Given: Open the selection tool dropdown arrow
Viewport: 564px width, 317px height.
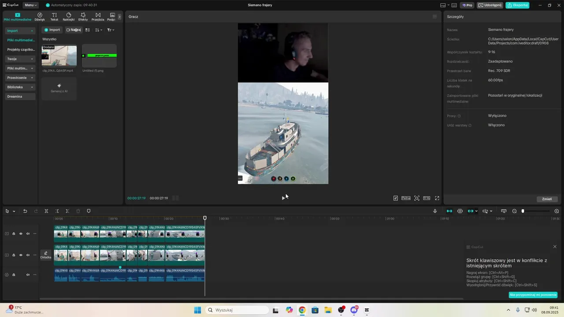Looking at the screenshot, I should pos(14,211).
